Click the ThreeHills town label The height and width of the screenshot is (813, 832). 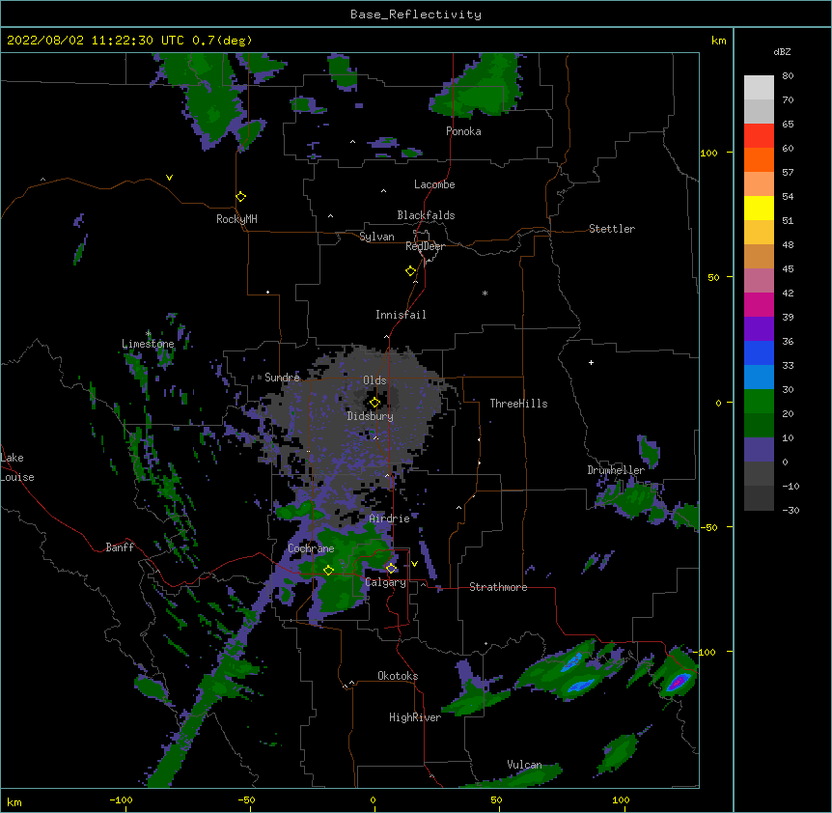pyautogui.click(x=518, y=404)
